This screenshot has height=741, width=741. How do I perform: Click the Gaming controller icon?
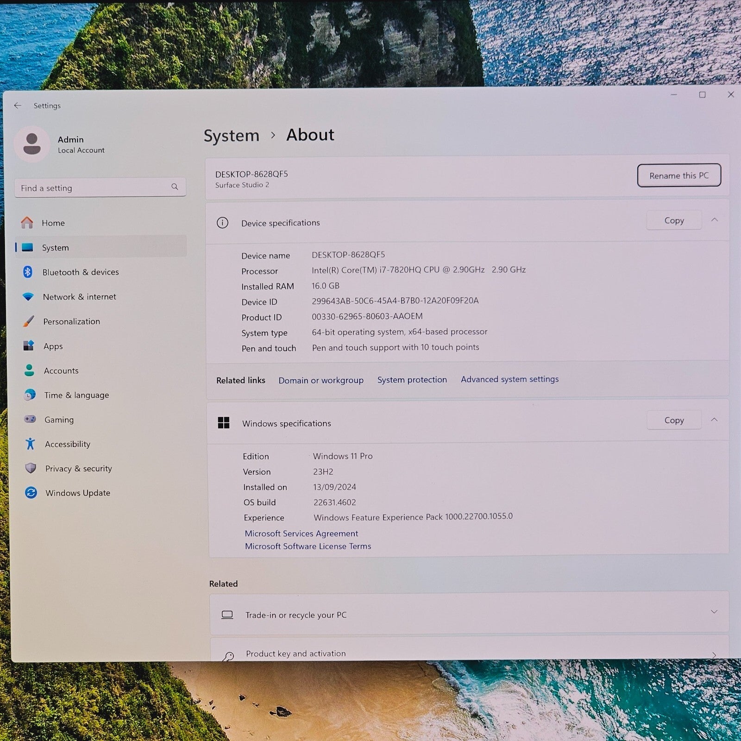pyautogui.click(x=30, y=419)
